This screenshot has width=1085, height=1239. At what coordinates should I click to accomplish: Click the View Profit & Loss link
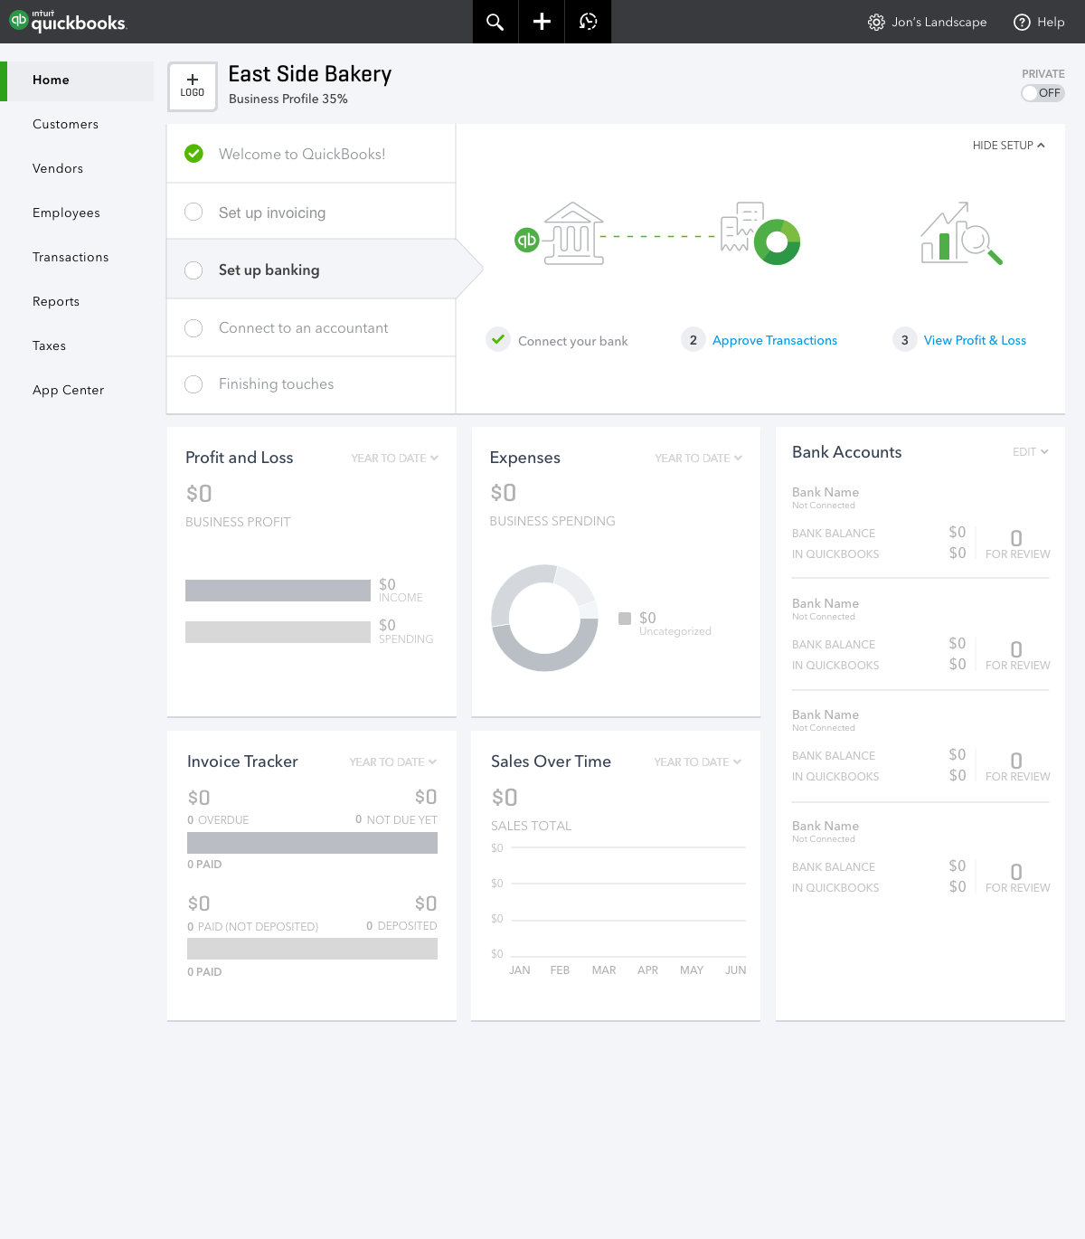pos(975,340)
